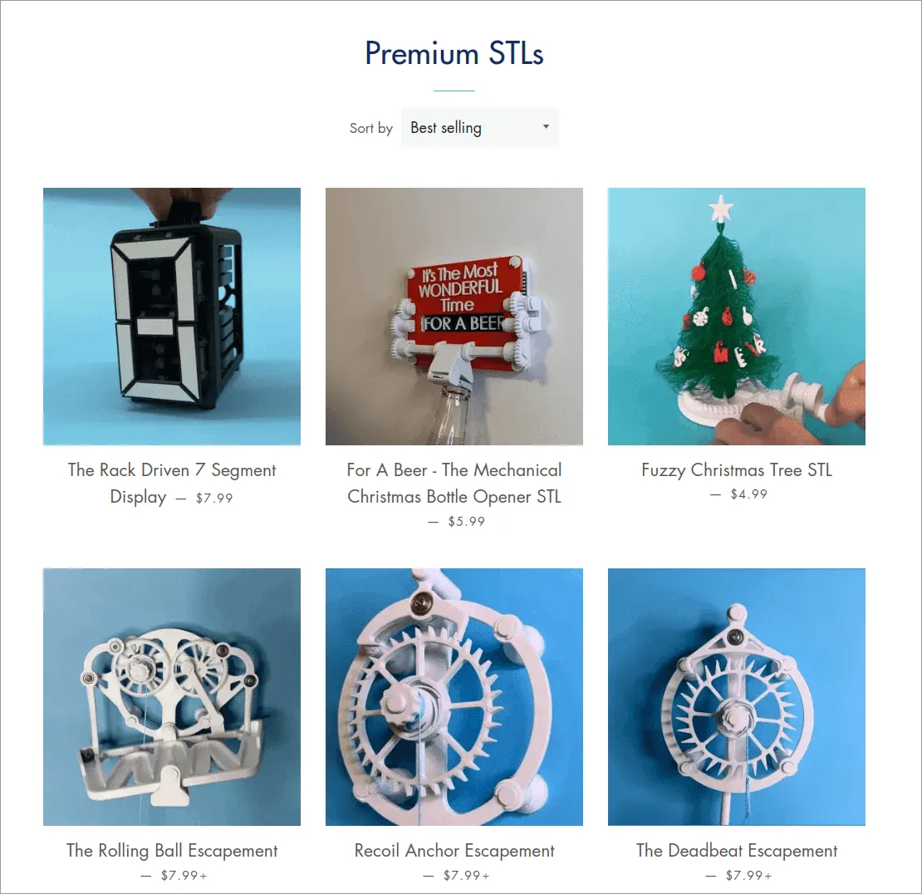Click the $7.99 price of 7 Segment Display
Screen dimensions: 922x894
pos(214,499)
